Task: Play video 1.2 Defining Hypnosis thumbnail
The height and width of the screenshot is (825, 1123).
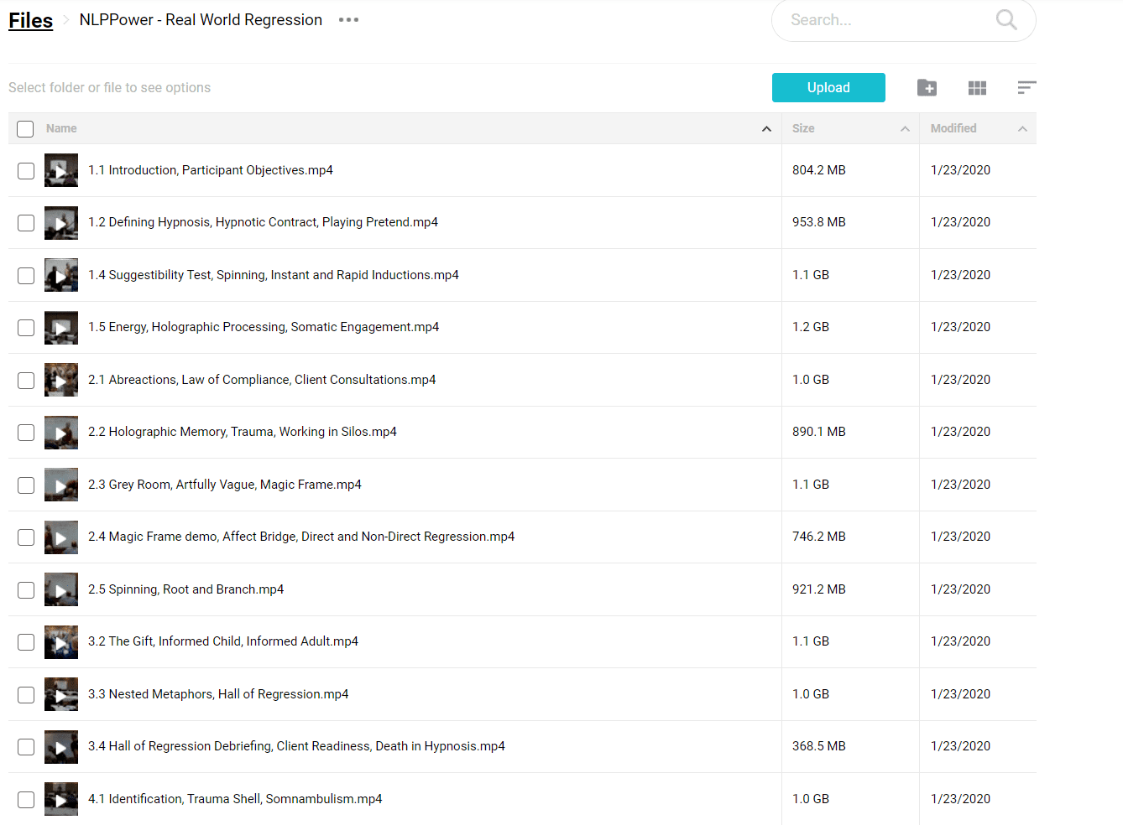Action: tap(61, 223)
